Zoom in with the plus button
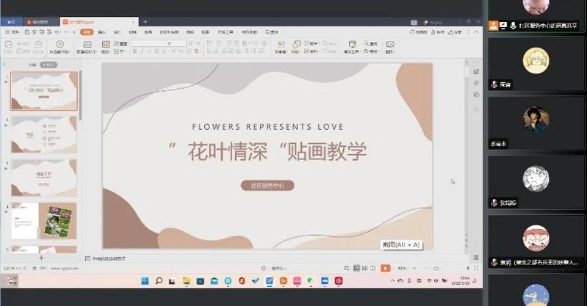This screenshot has width=587, height=306. click(x=468, y=269)
